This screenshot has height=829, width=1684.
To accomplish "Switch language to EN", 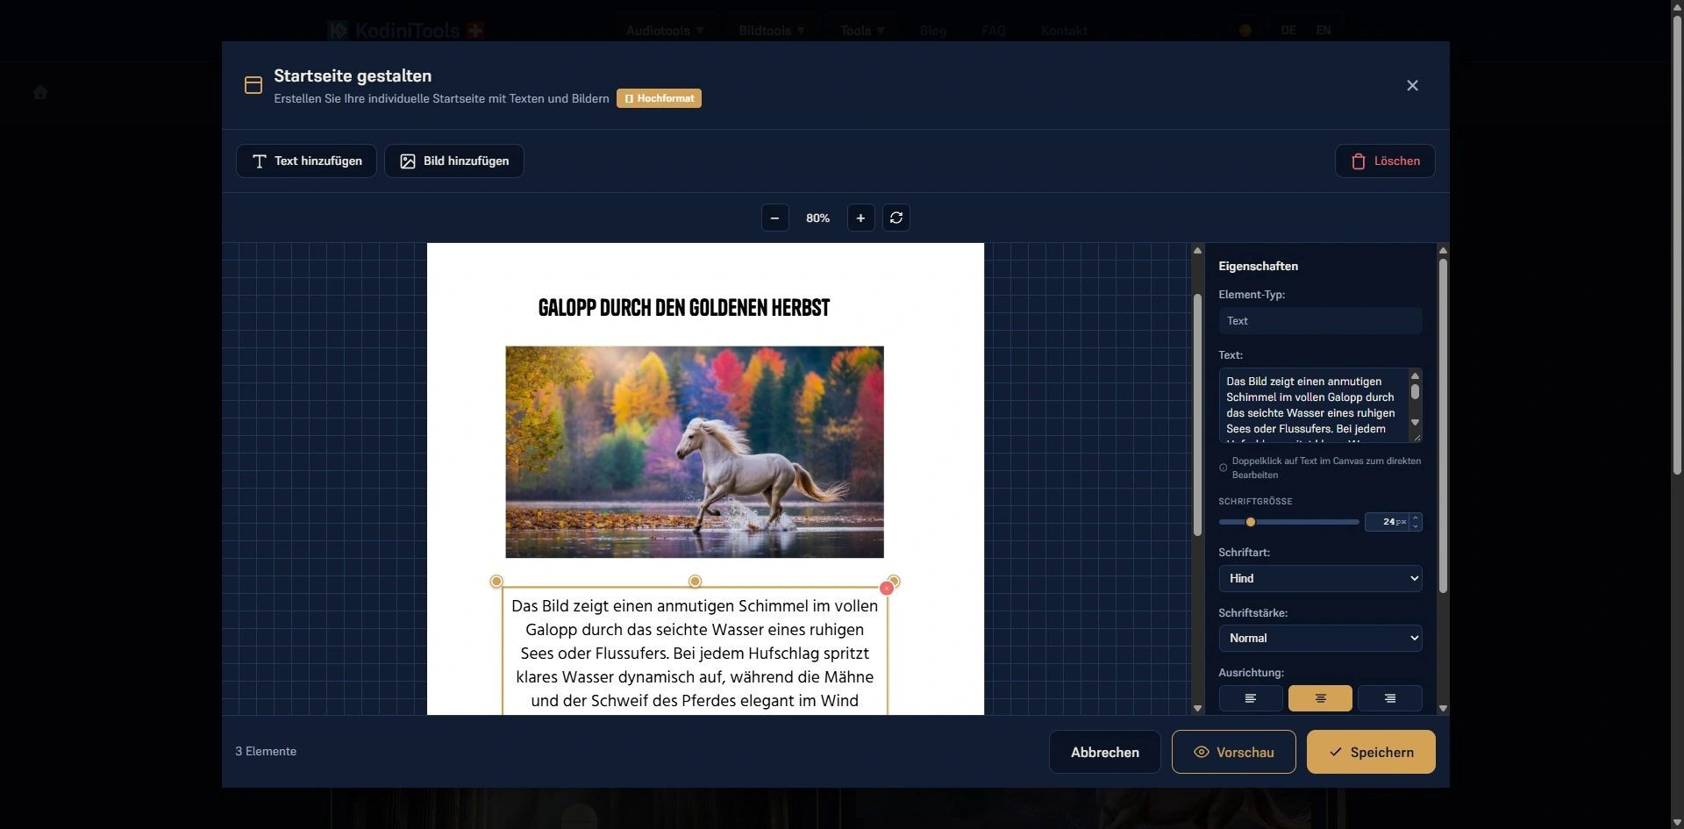I will (1324, 31).
